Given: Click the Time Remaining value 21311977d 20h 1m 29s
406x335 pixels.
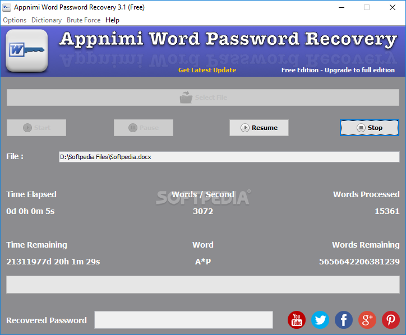Looking at the screenshot, I should (x=53, y=262).
